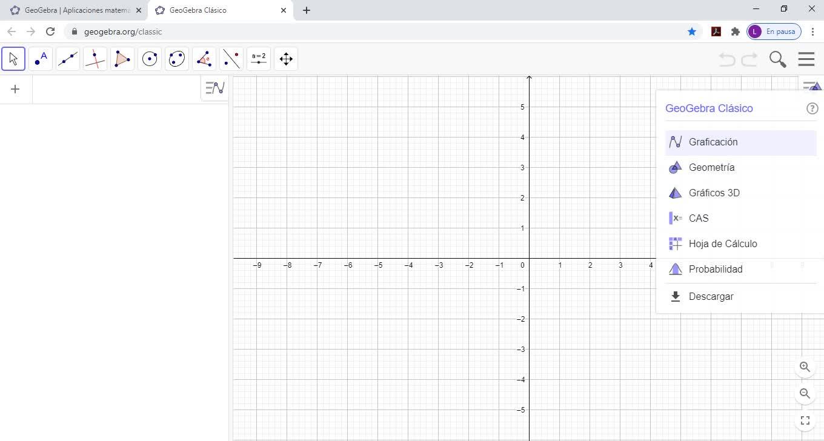This screenshot has height=441, width=824.
Task: Select the Move Graphics View tool
Action: click(286, 59)
